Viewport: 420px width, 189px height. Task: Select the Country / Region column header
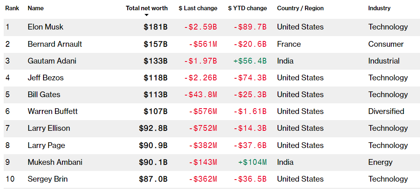[300, 8]
